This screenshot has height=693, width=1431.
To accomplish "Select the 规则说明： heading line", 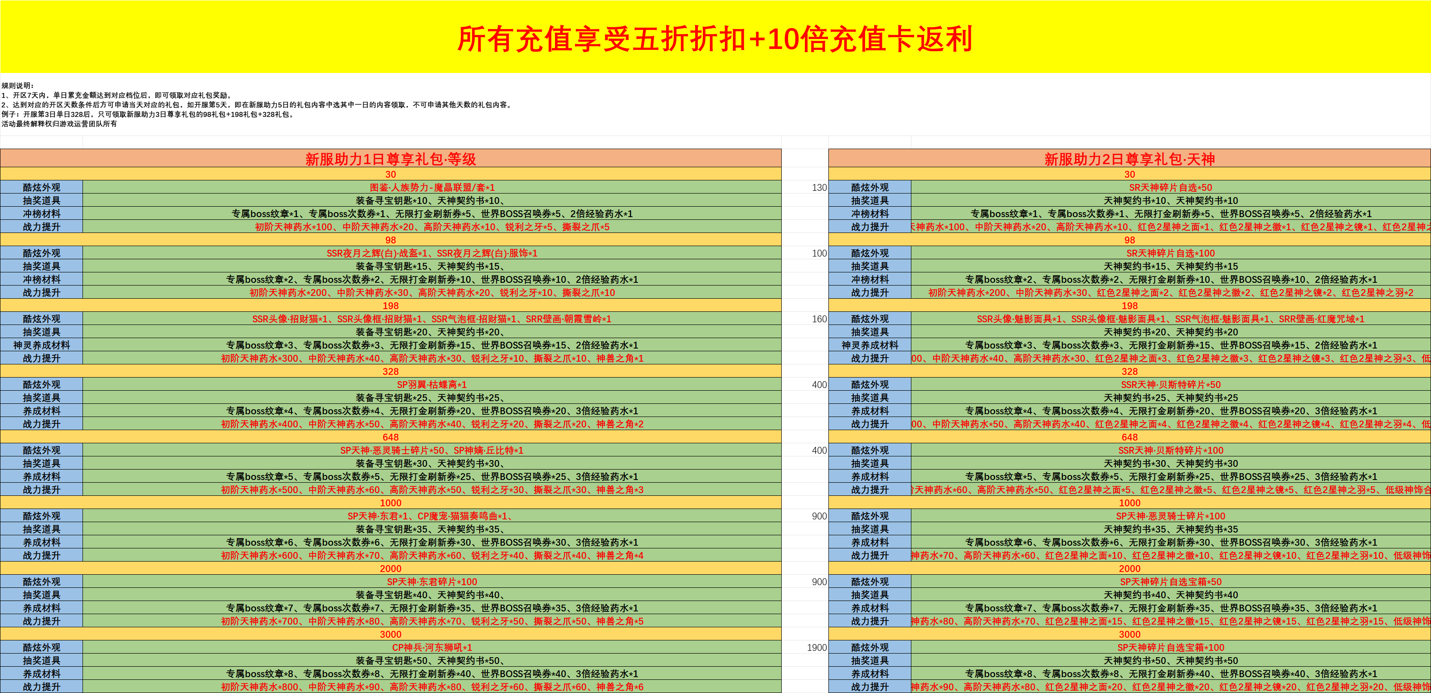I will (18, 86).
